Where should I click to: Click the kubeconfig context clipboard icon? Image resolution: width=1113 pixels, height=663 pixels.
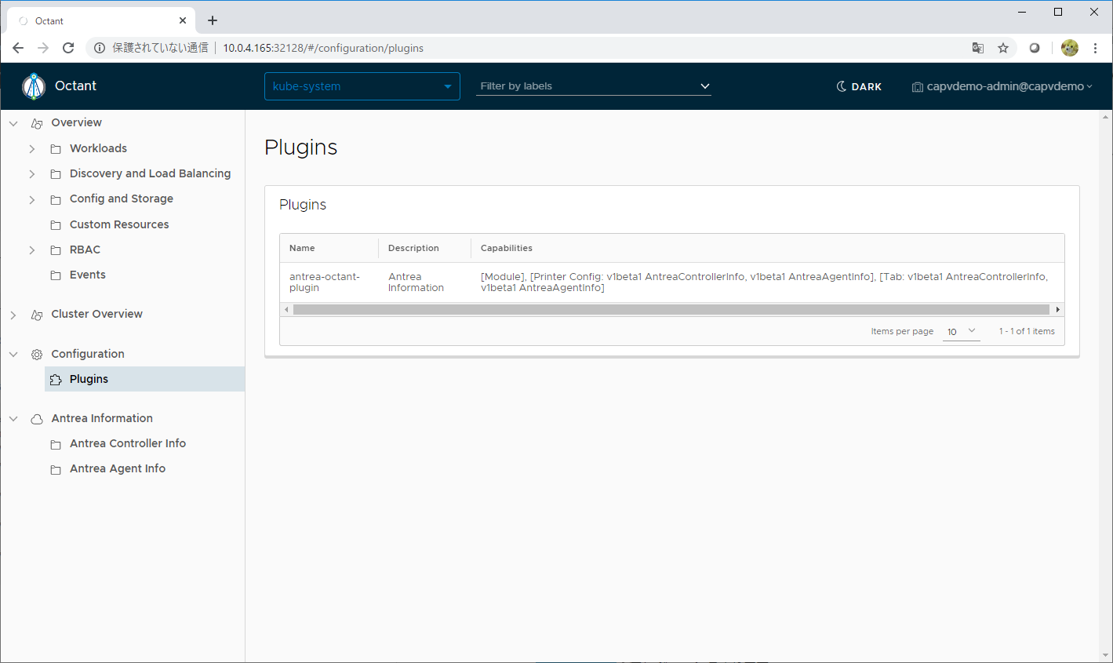917,87
